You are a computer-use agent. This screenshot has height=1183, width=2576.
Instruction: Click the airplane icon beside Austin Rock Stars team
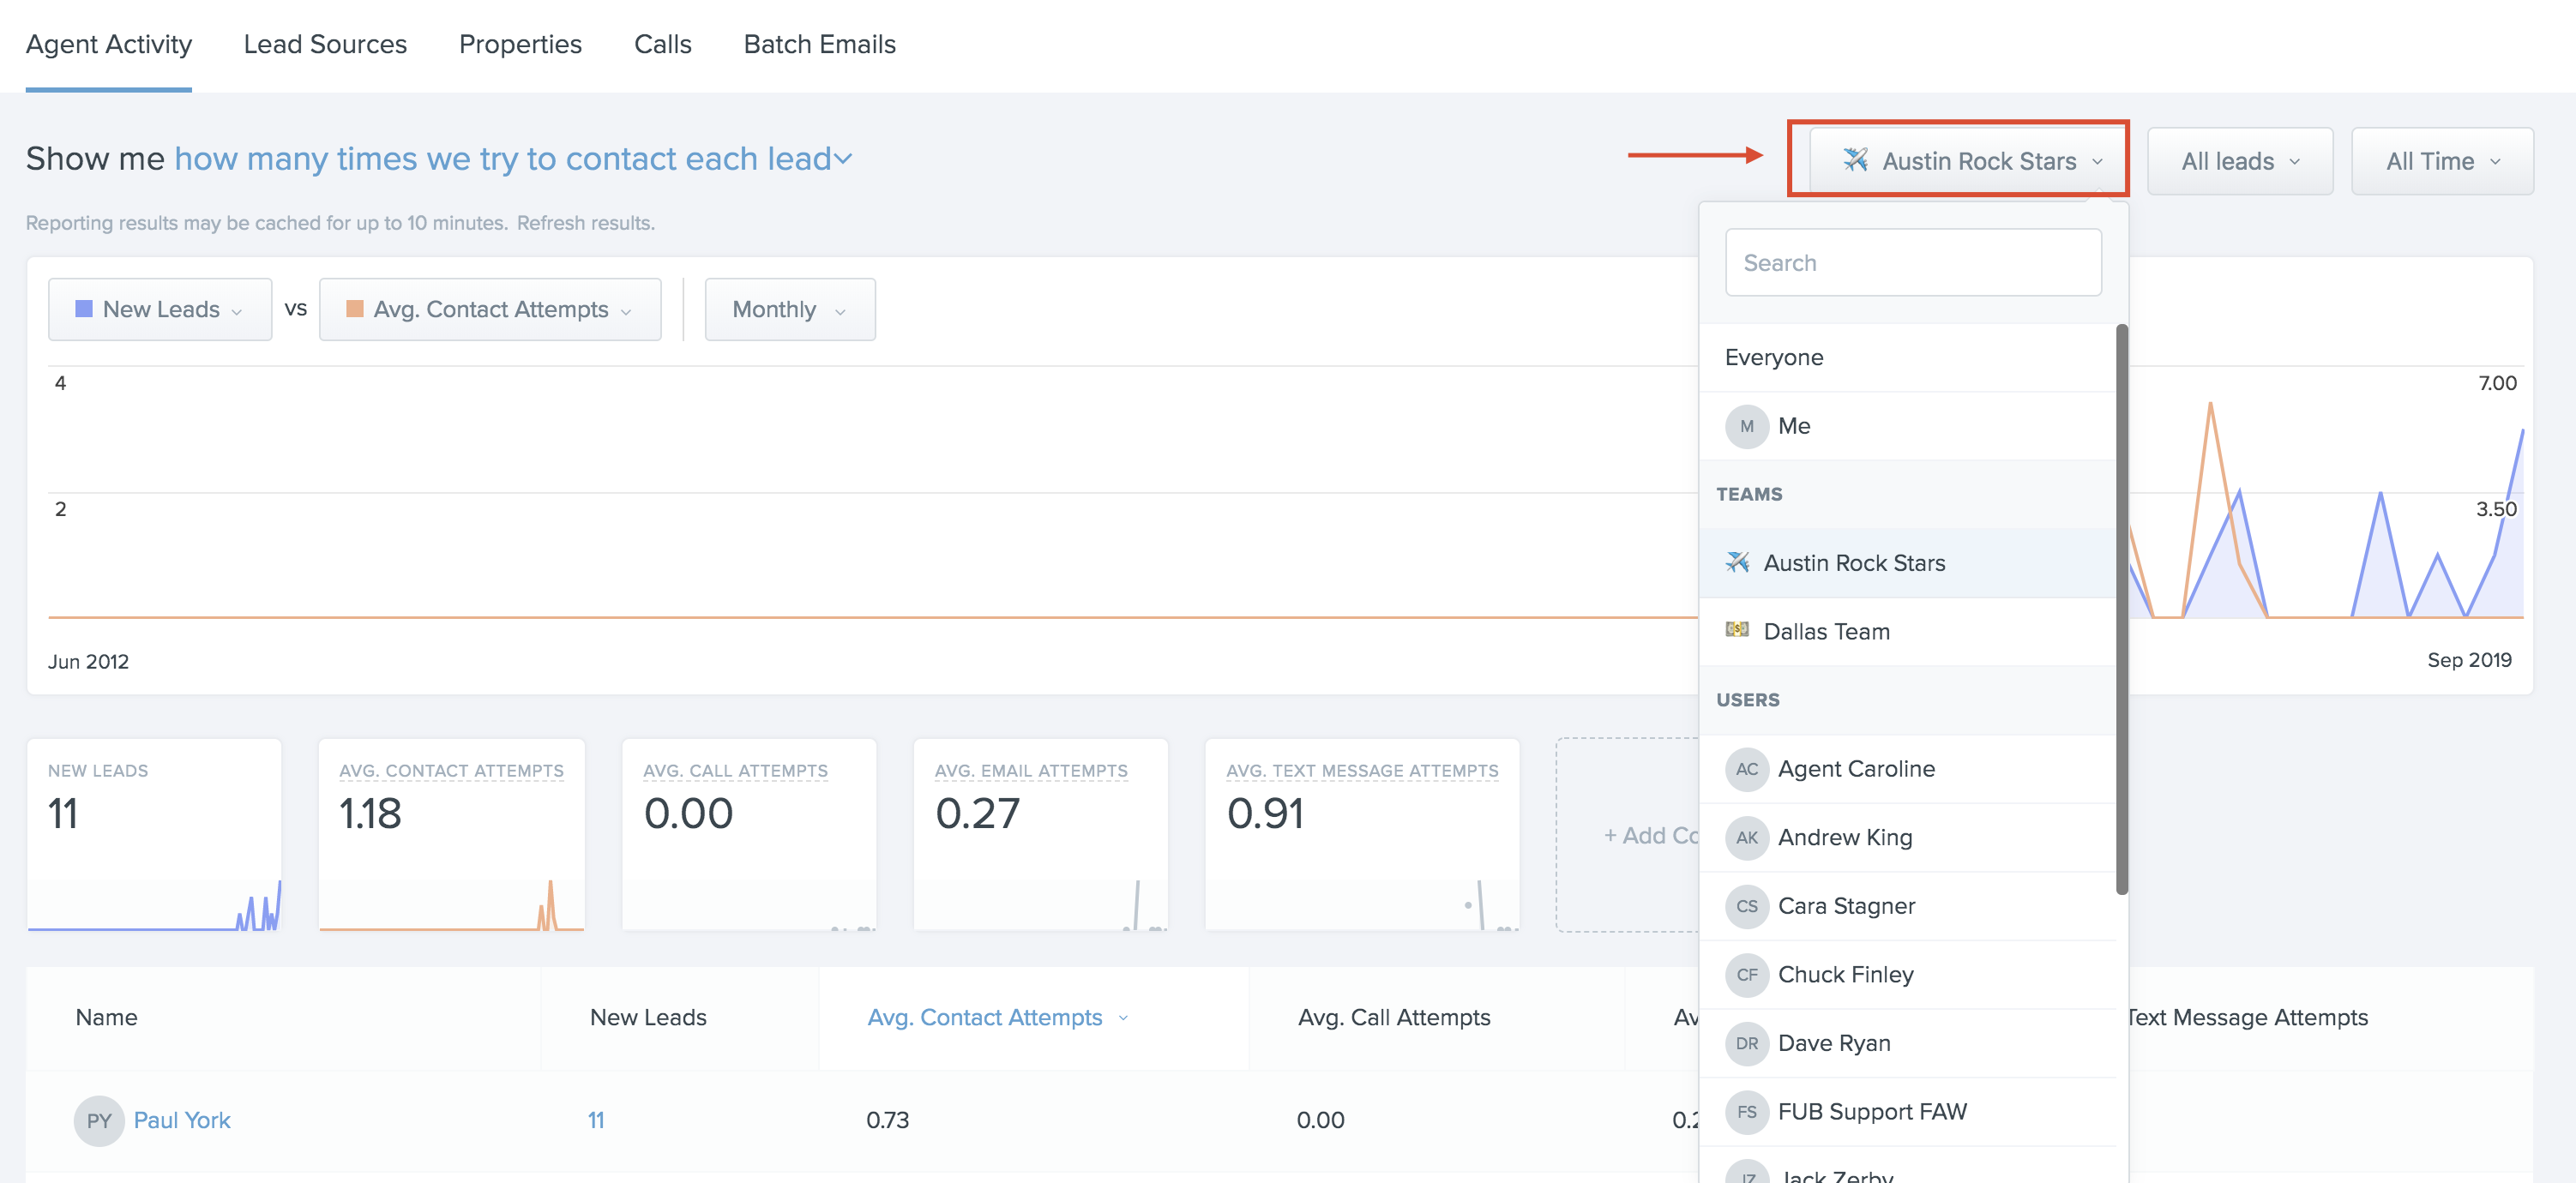(x=1737, y=562)
